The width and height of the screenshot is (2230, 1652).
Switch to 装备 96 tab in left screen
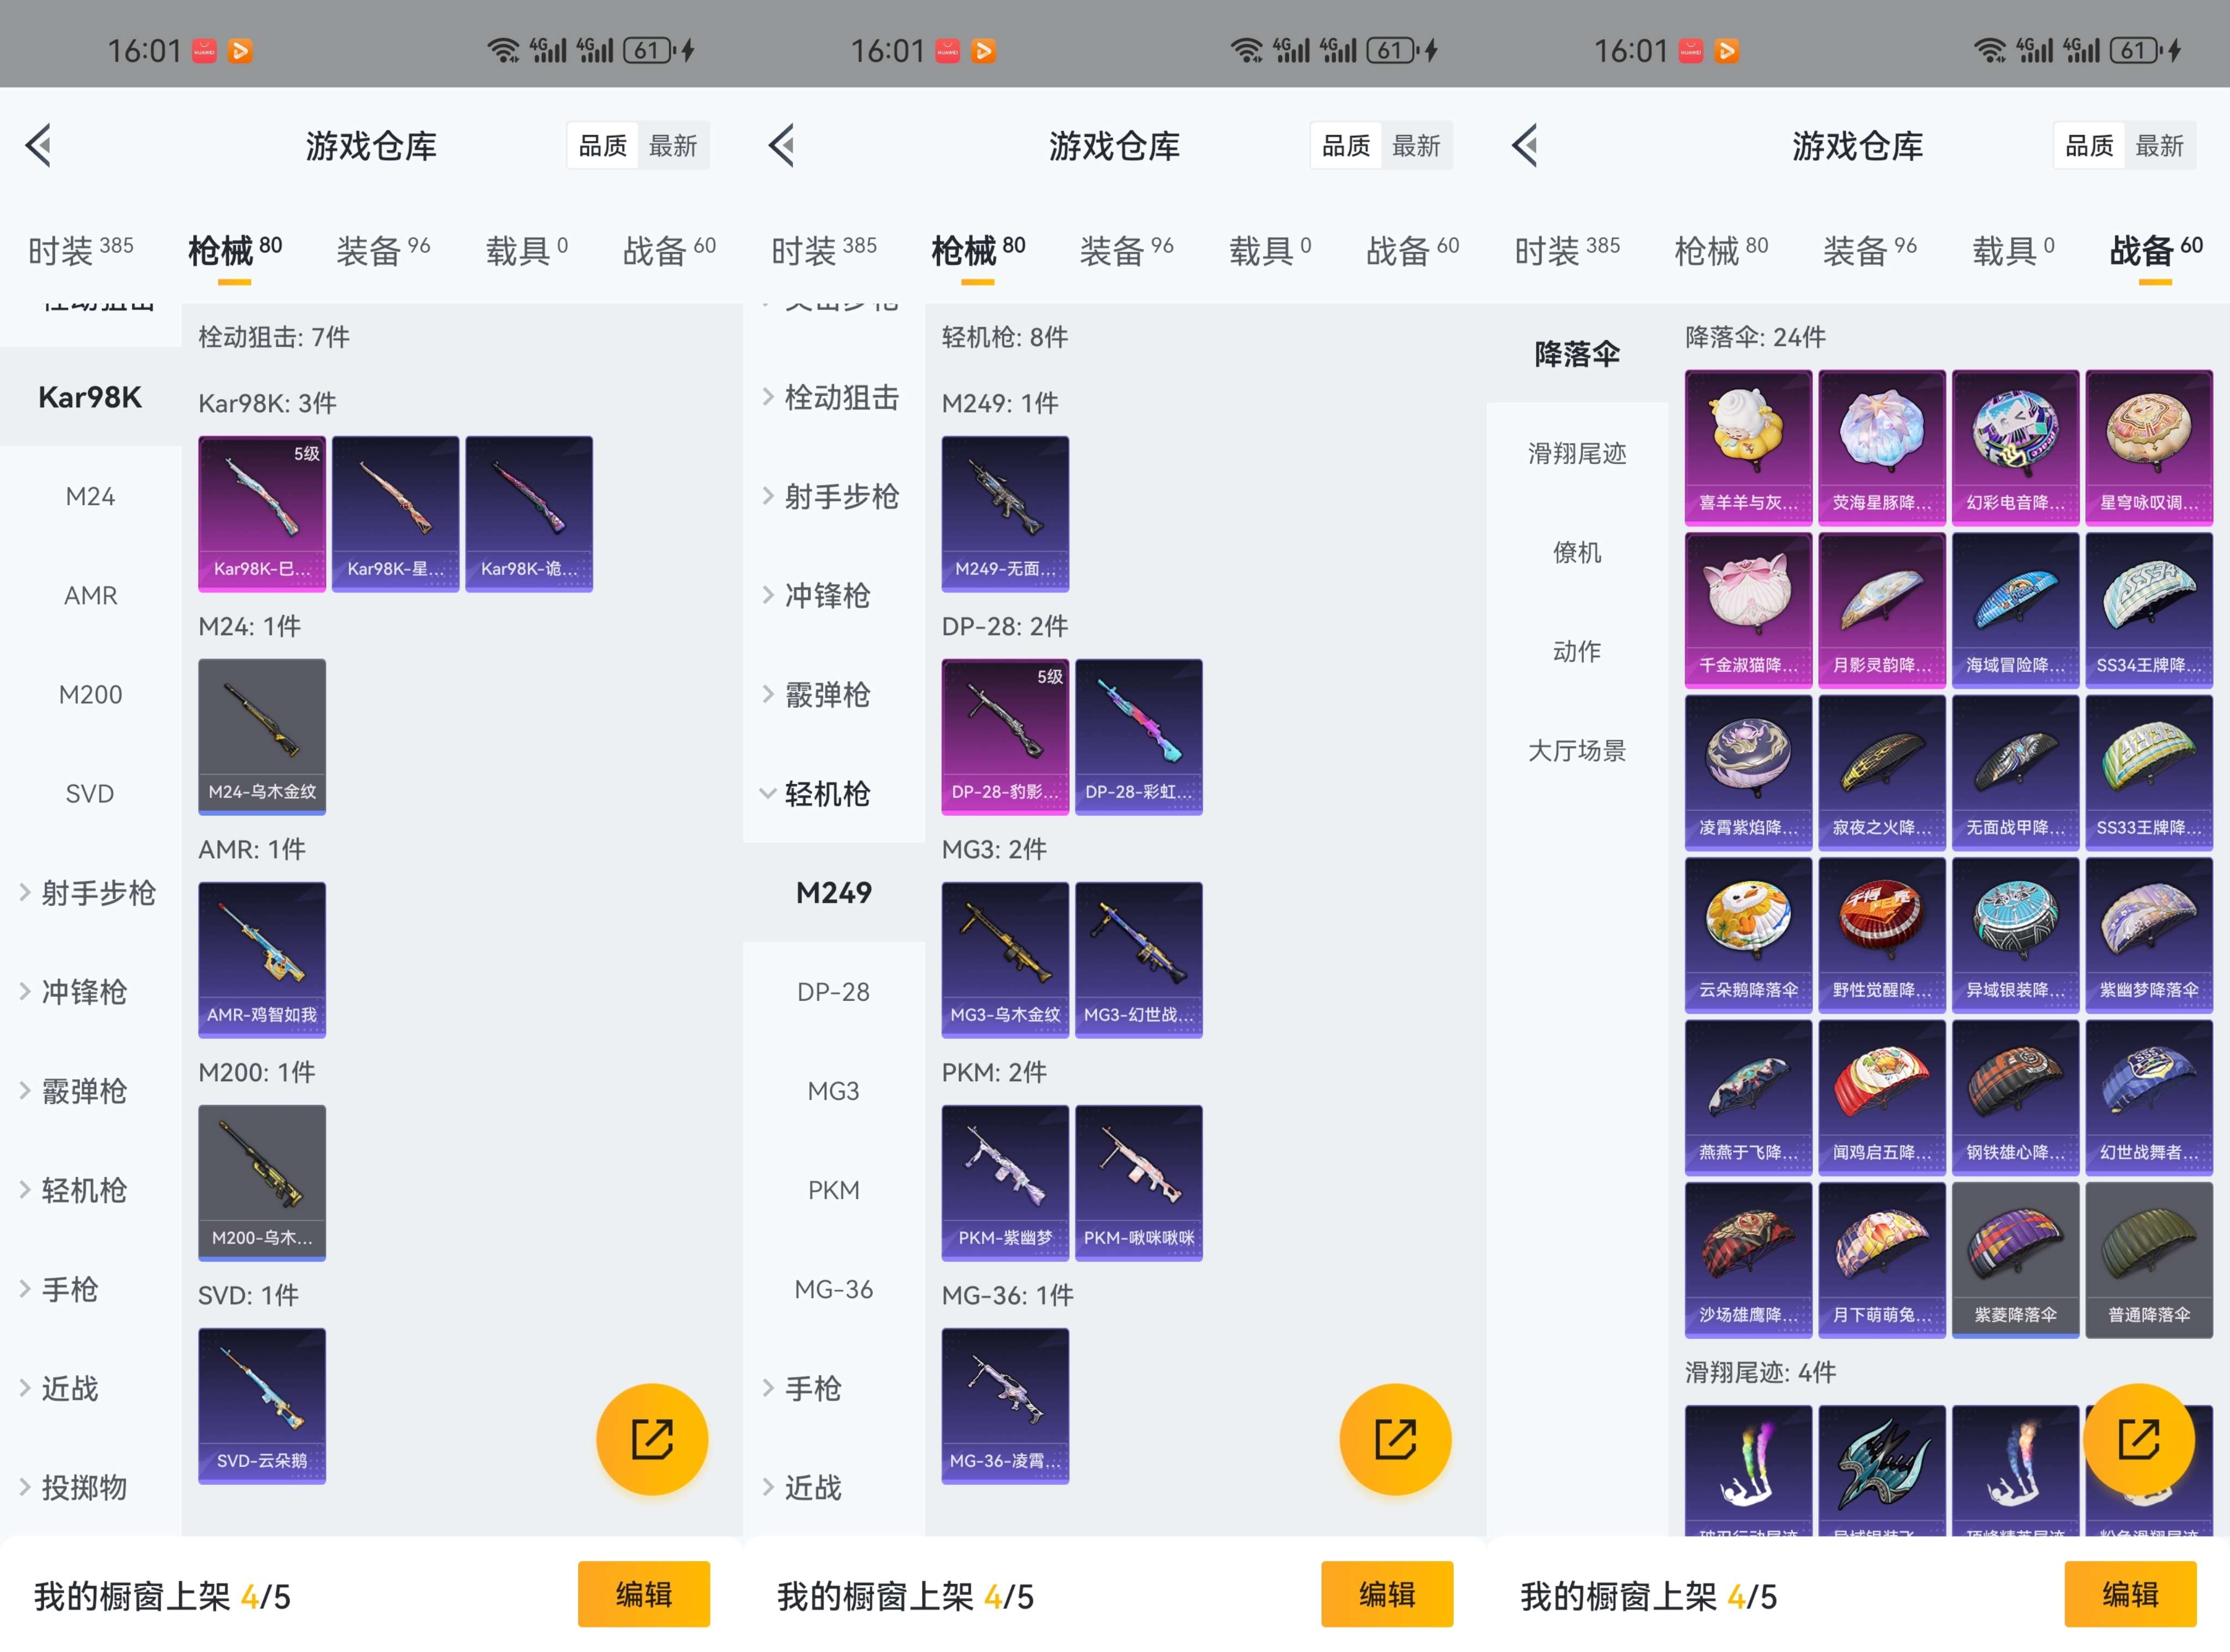tap(383, 250)
